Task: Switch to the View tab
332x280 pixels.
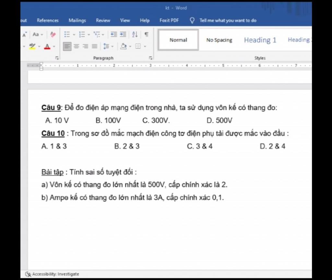Action: (x=125, y=20)
